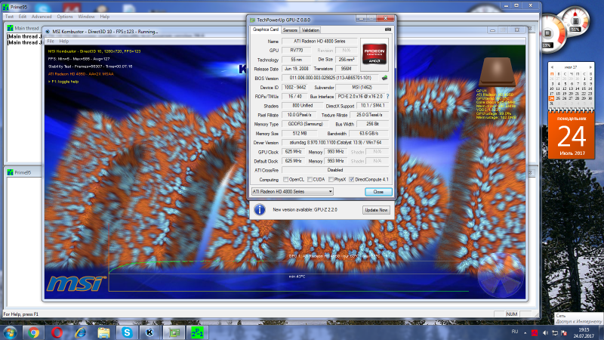Image resolution: width=604 pixels, height=340 pixels.
Task: Select day 24 in the mini calendar
Action: 552,98
